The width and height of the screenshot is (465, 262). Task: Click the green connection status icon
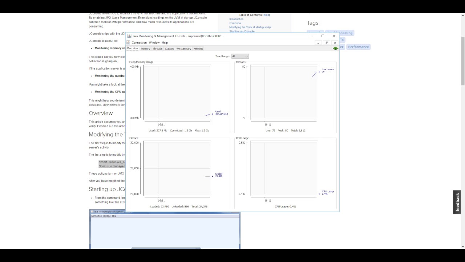point(336,48)
